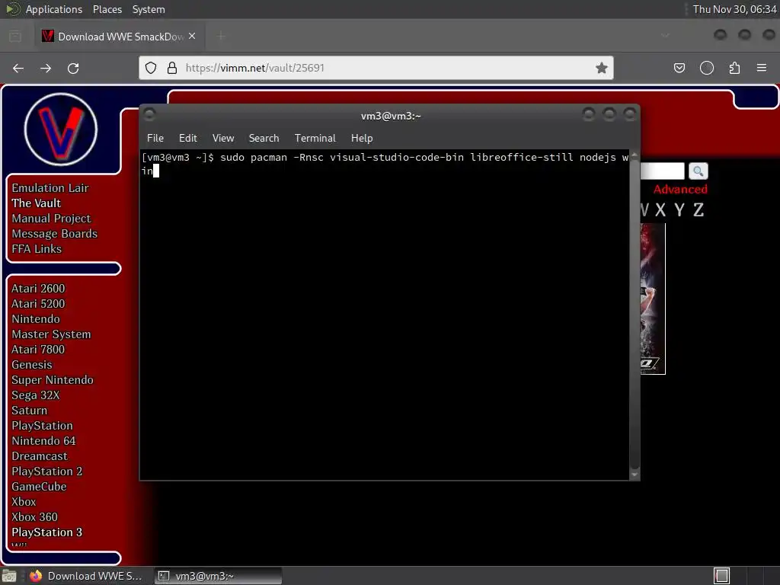This screenshot has height=585, width=780.
Task: Select letter Y in the alphabet index
Action: click(x=679, y=210)
